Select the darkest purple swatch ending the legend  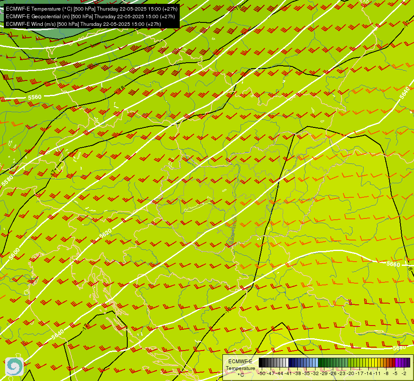point(409,362)
